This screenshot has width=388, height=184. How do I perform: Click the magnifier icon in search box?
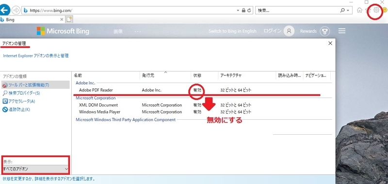(342, 10)
